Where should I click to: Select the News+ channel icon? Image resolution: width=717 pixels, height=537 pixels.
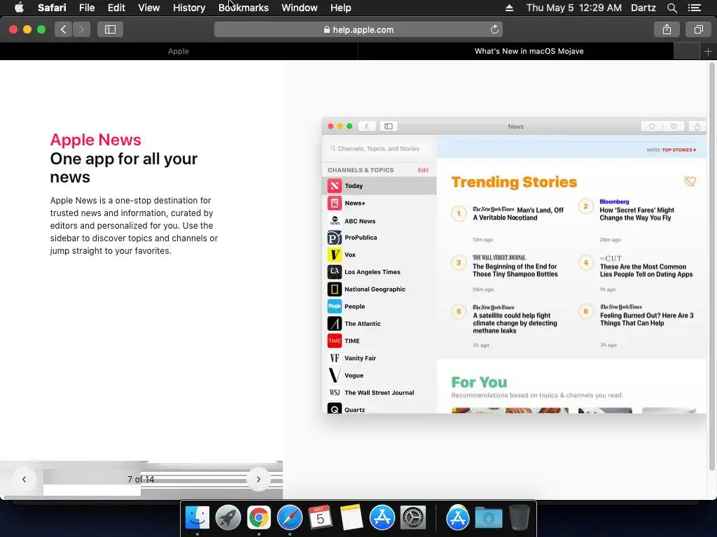coord(334,203)
